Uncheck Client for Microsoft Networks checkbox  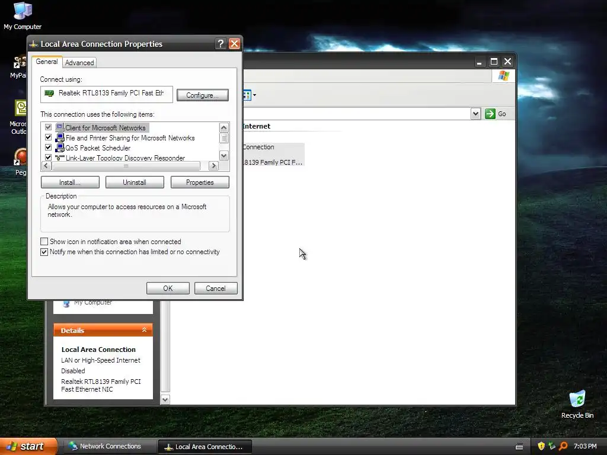click(49, 127)
